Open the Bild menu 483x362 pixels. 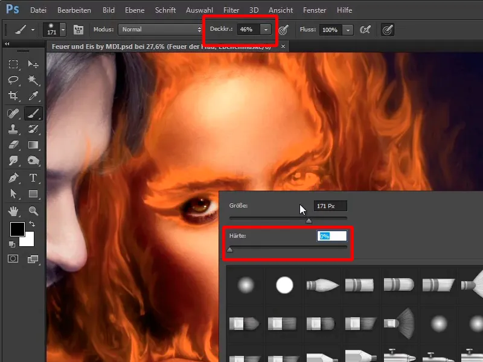109,10
